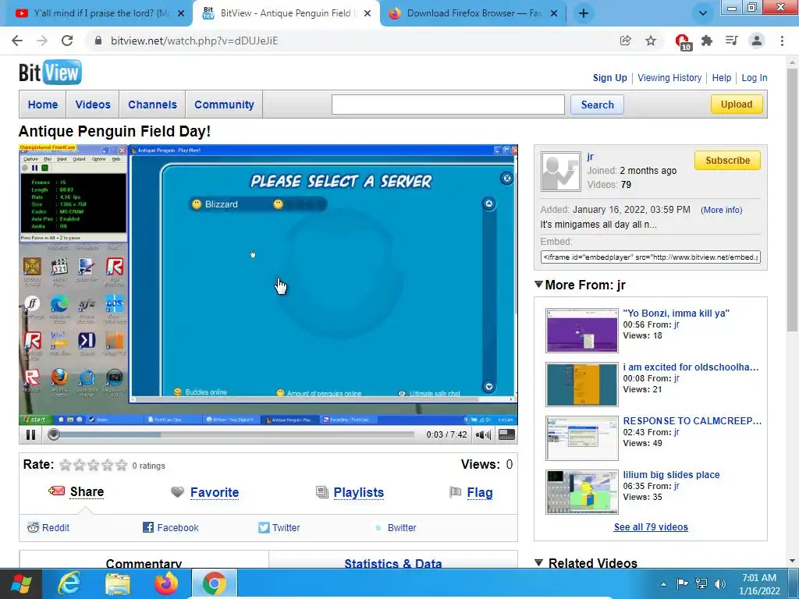Click the video seek bar handle
Image resolution: width=799 pixels, height=599 pixels.
54,434
